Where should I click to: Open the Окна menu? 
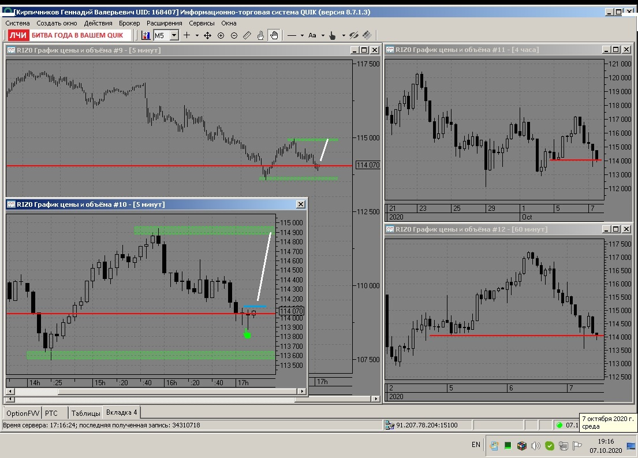click(x=229, y=23)
